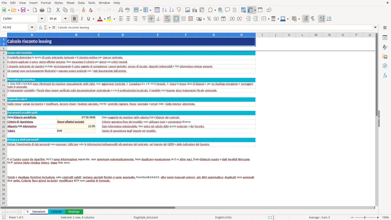Open the Sidebar Styles panel
391x220 pixels.
[x=385, y=47]
